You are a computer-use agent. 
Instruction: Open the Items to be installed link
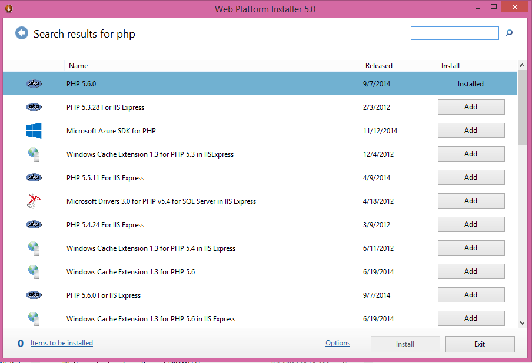point(62,343)
